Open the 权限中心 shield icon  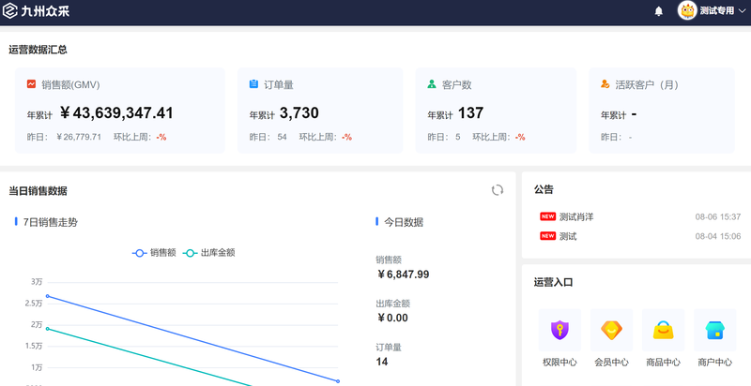[559, 330]
